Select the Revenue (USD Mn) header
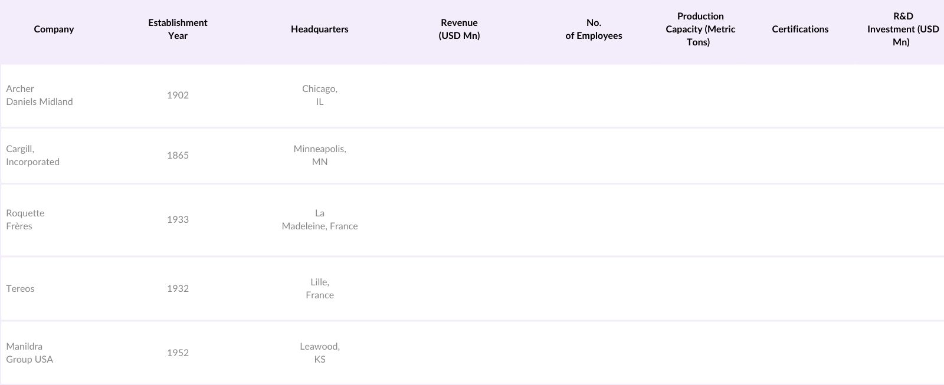This screenshot has width=944, height=385. [x=459, y=29]
